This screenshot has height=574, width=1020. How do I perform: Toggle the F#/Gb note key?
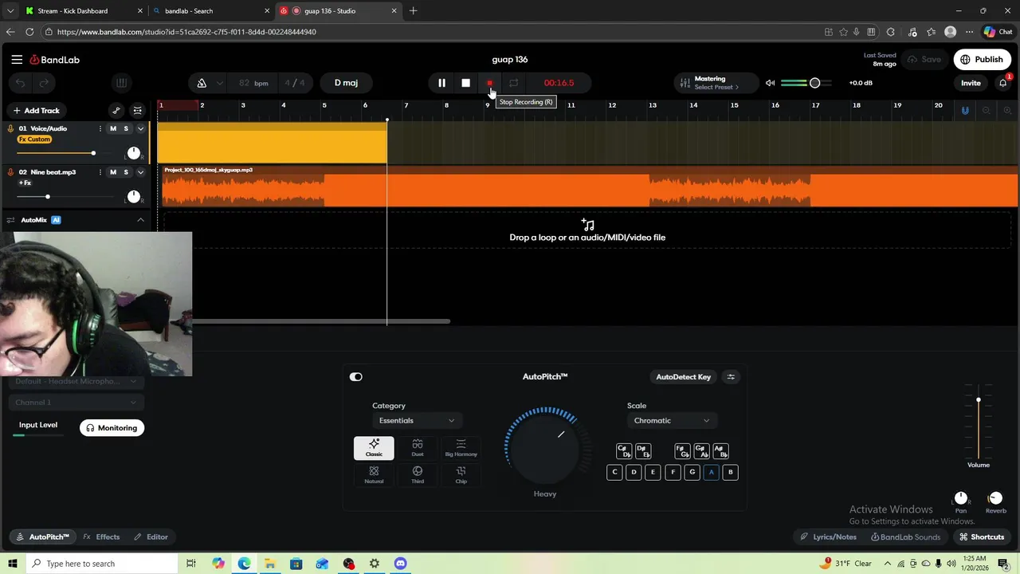(x=682, y=451)
